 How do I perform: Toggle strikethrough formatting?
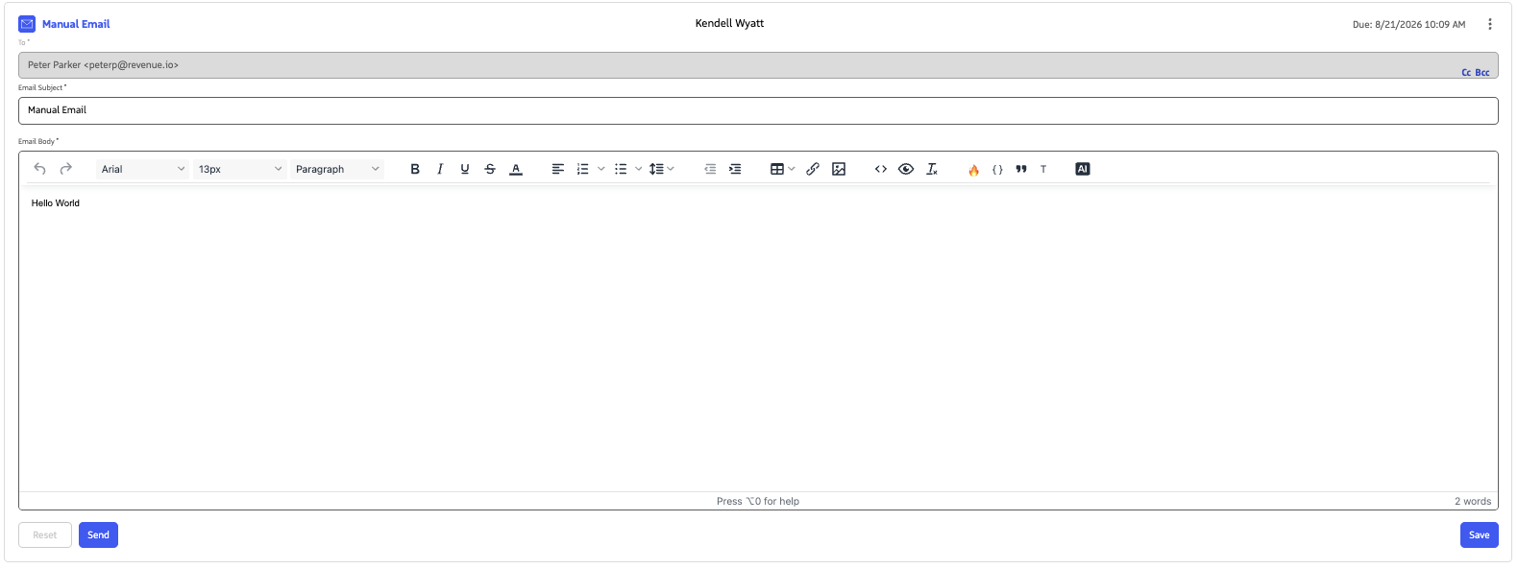click(x=490, y=169)
